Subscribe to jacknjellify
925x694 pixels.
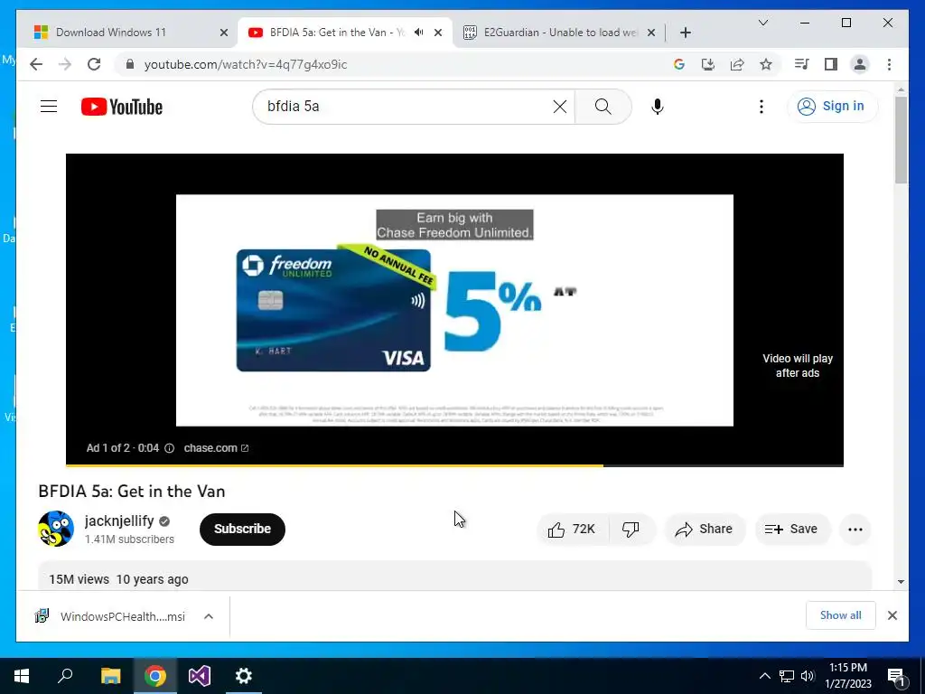tap(242, 530)
